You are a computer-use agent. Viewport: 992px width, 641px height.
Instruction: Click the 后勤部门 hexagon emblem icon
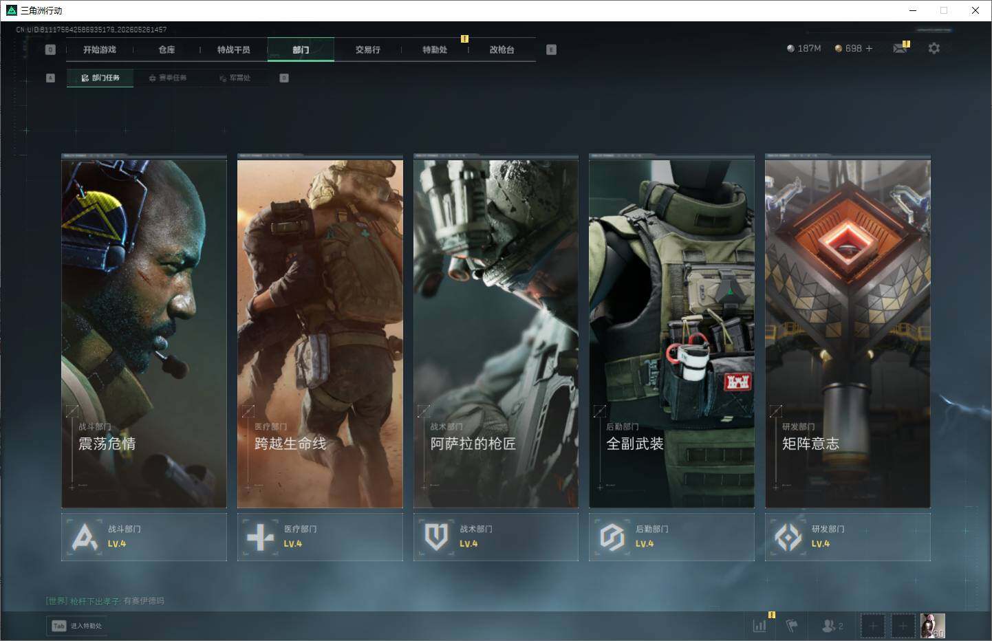click(x=612, y=536)
